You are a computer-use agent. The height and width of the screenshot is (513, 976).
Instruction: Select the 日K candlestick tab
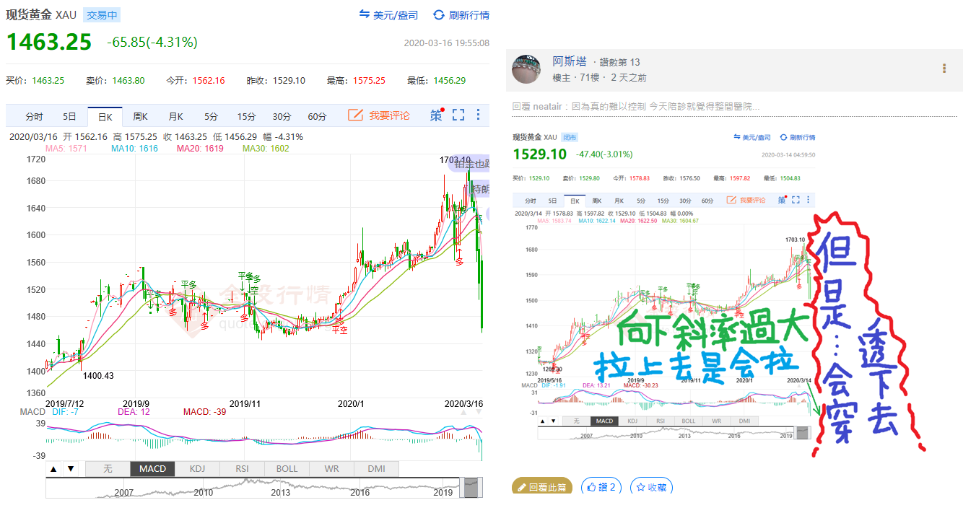click(105, 116)
